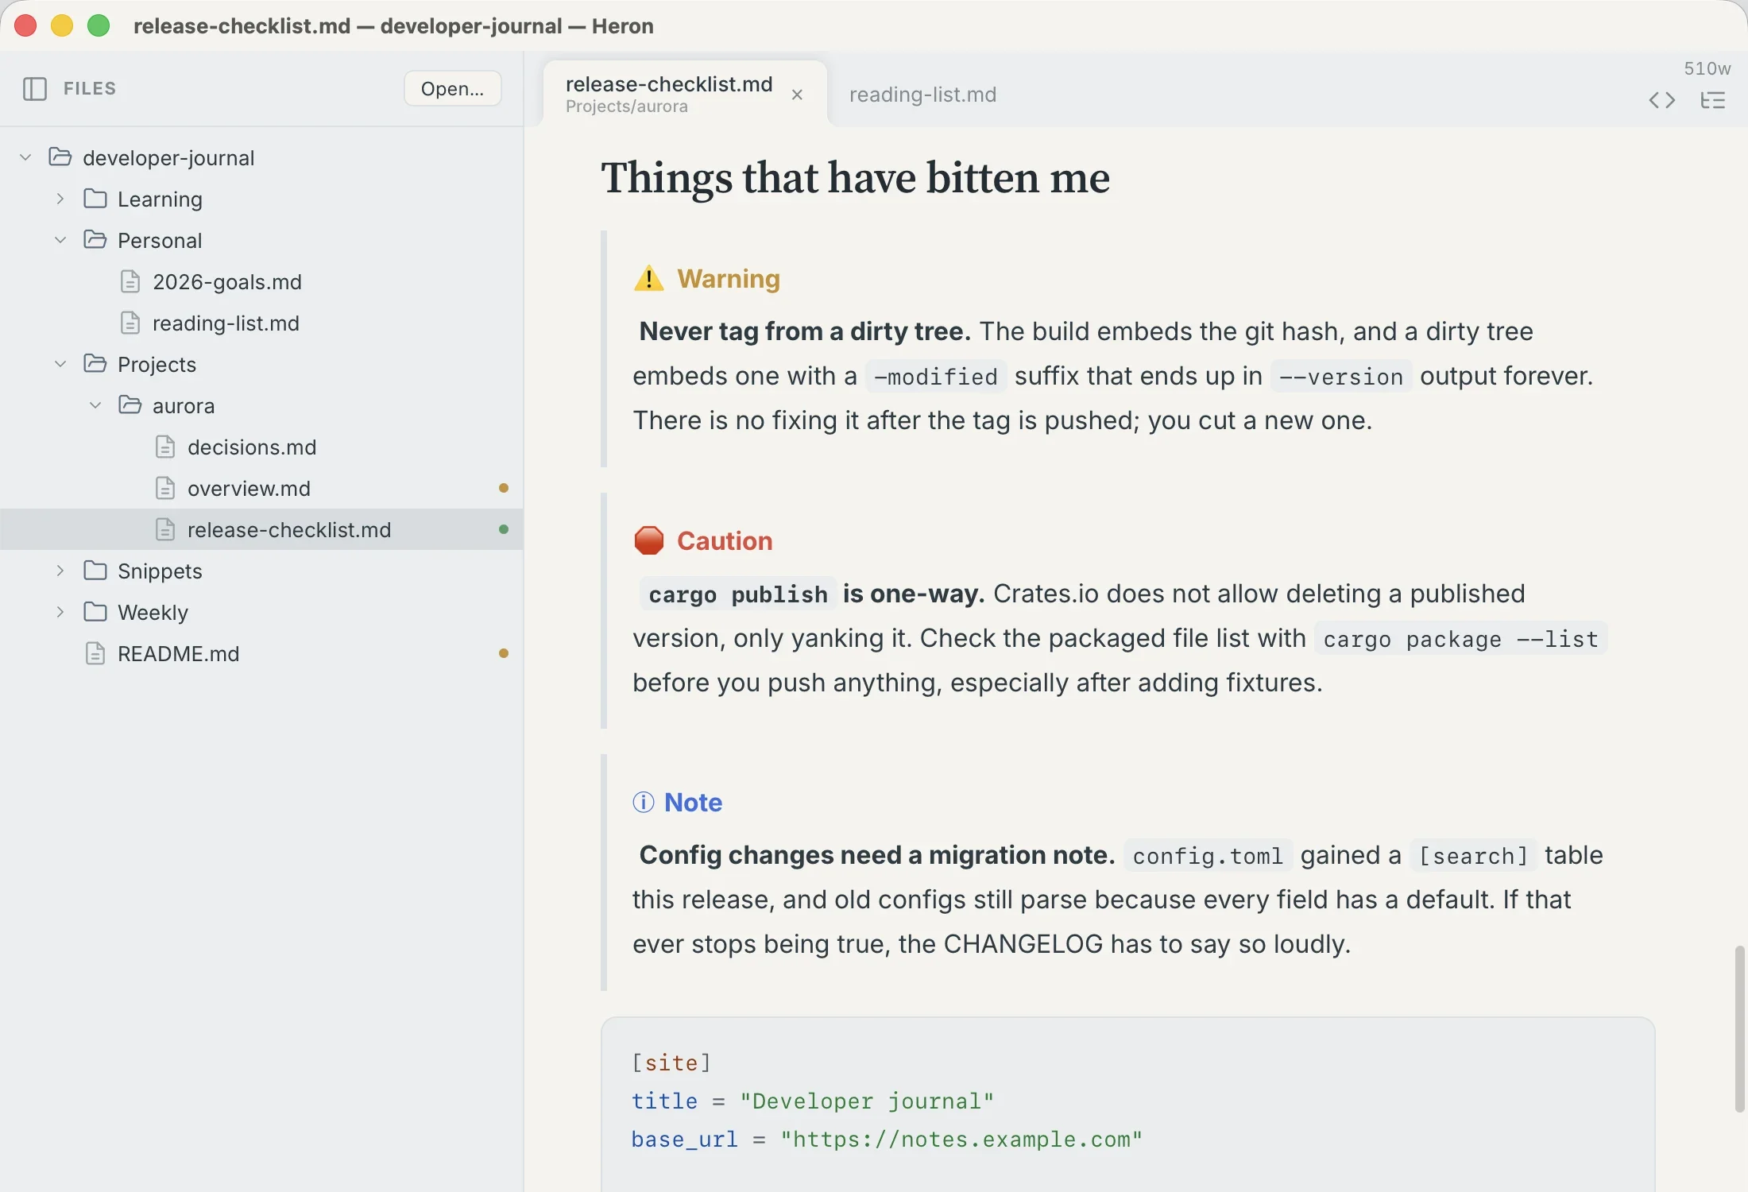This screenshot has width=1748, height=1192.
Task: Open 2026-goals.md from the file tree
Action: click(x=227, y=281)
